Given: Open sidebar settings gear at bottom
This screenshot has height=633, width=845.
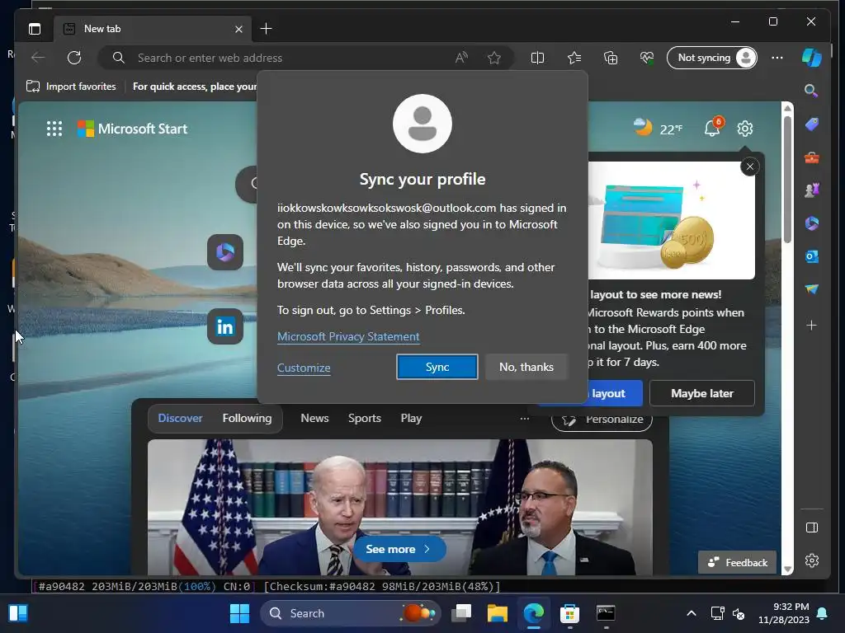Looking at the screenshot, I should (812, 560).
